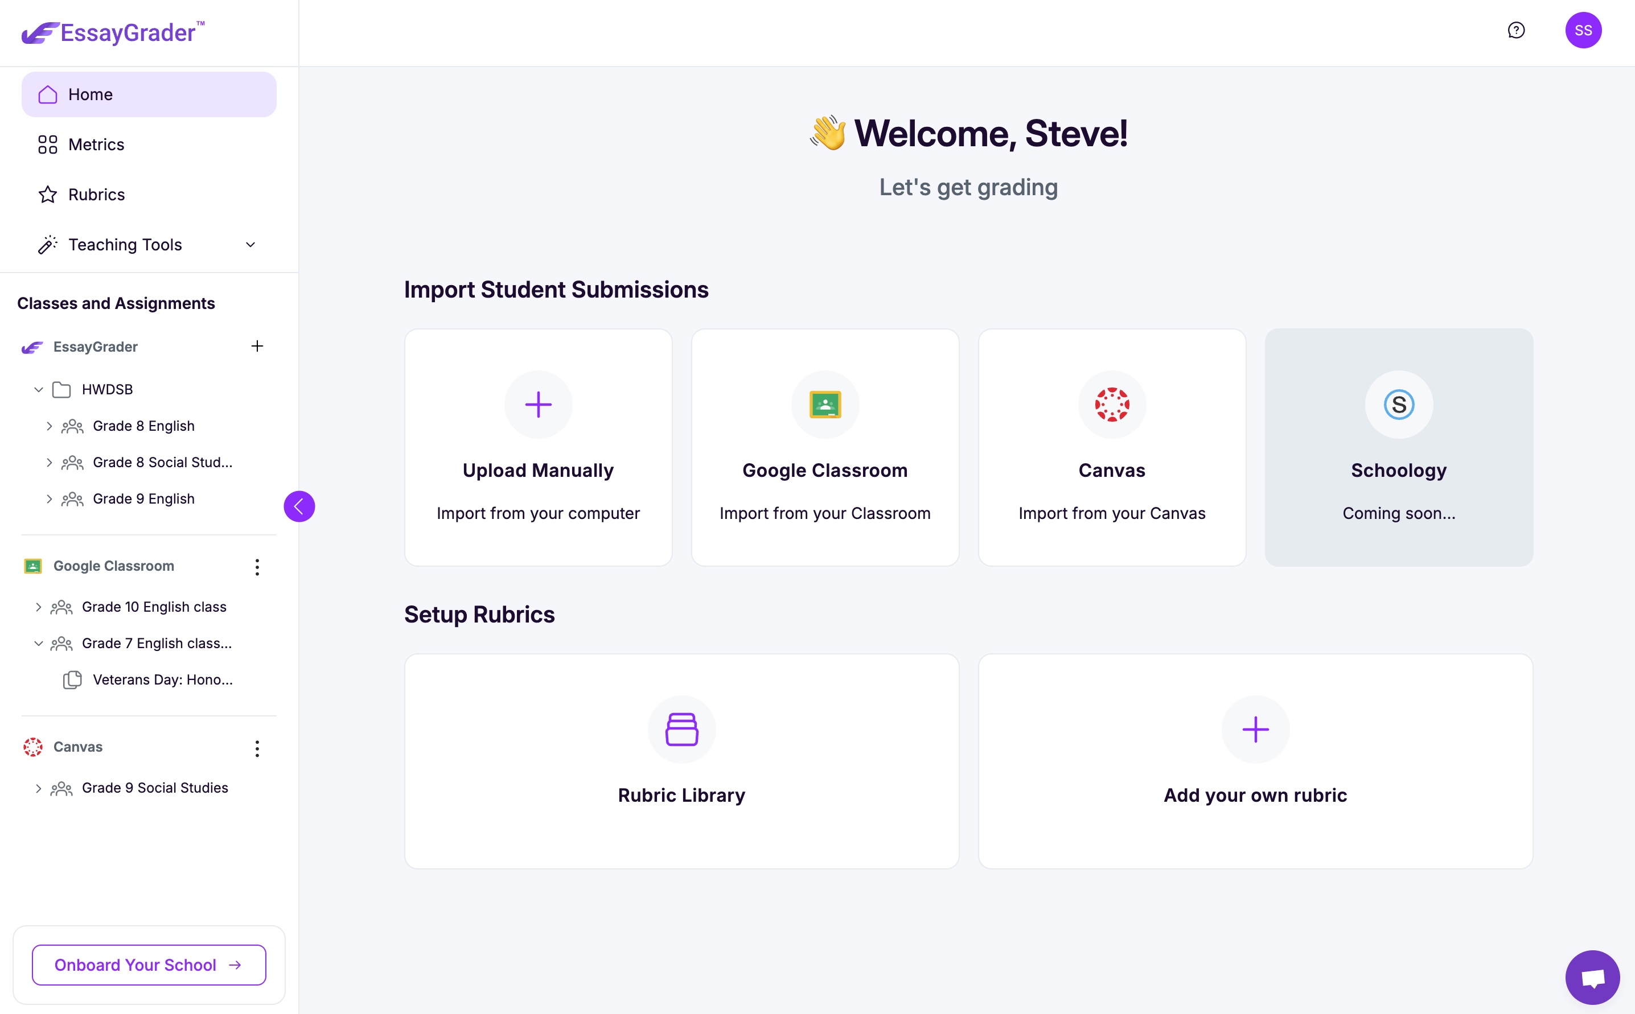
Task: Collapse the sidebar with purple arrow button
Action: click(x=299, y=506)
